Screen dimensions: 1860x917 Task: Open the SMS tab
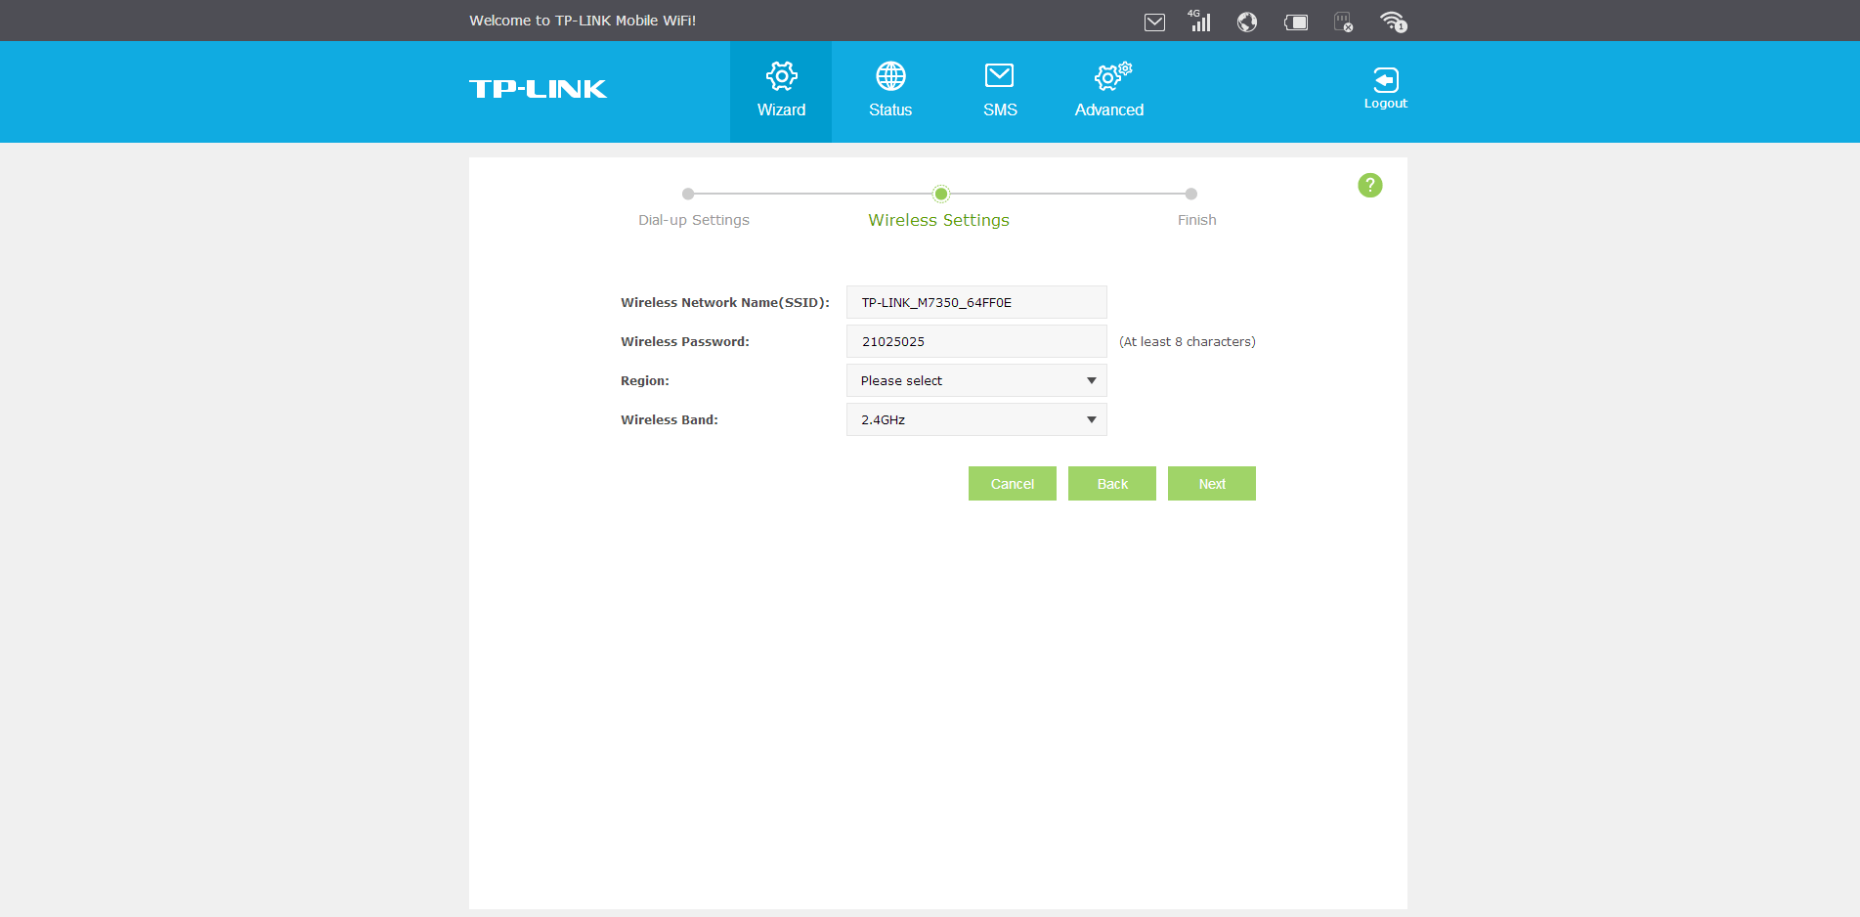tap(999, 91)
